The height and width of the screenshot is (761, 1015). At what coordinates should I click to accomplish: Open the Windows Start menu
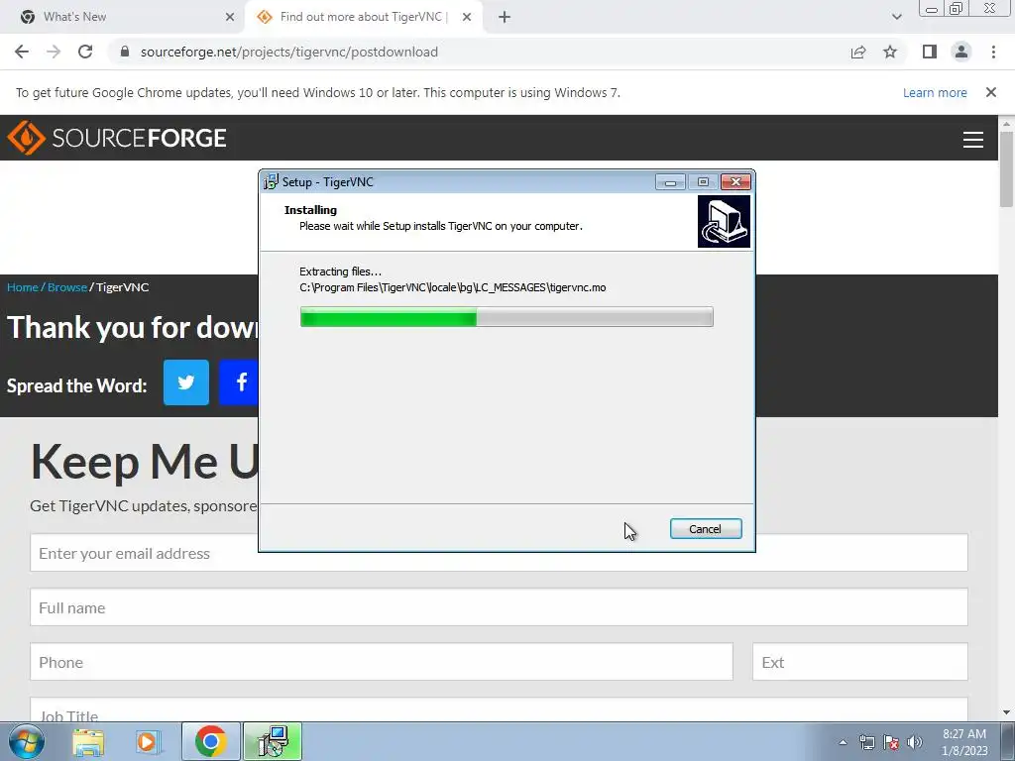[27, 741]
